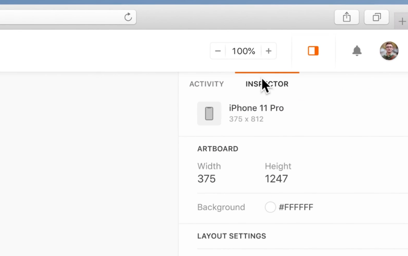
Task: Click the white background color swatch
Action: (270, 207)
